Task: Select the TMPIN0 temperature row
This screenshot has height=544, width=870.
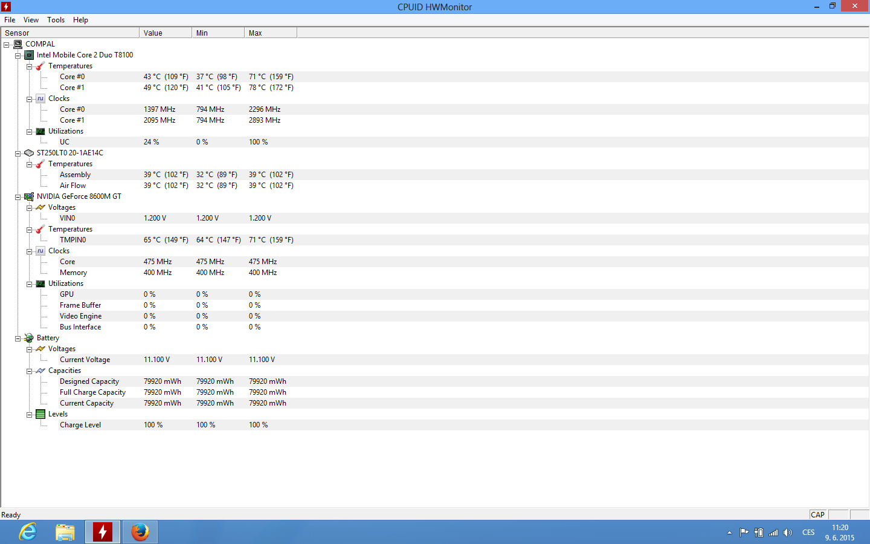Action: coord(434,240)
